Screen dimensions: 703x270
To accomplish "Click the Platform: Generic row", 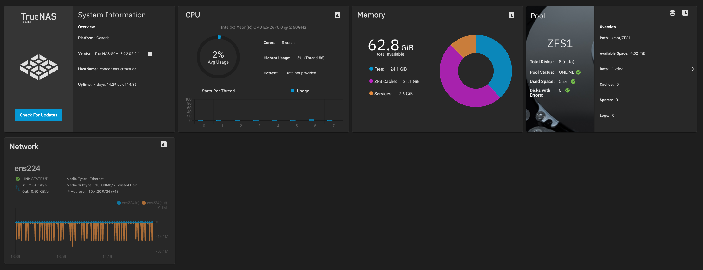I will pyautogui.click(x=124, y=38).
